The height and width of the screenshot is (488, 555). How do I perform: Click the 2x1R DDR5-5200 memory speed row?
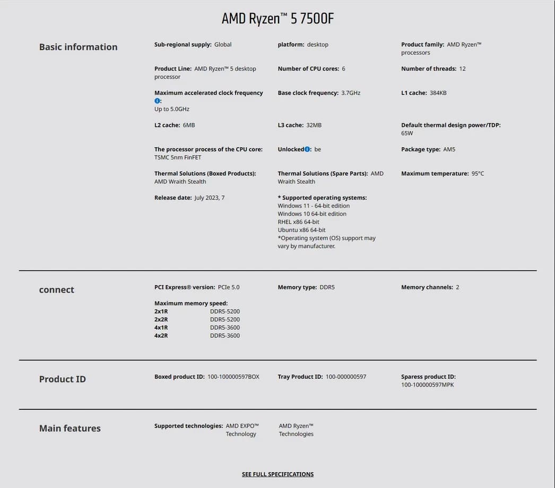click(197, 311)
